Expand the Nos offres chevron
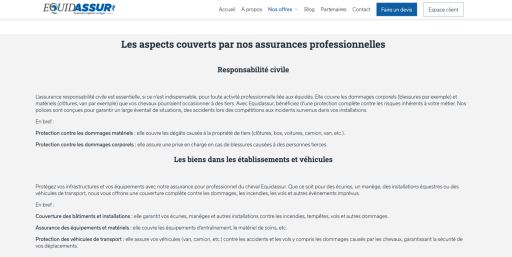Viewport: 512px width, 257px height. coord(296,9)
